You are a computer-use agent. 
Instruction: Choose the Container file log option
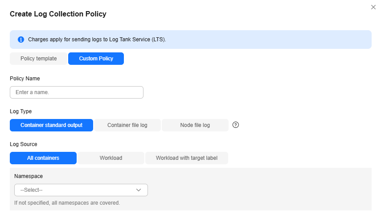(127, 125)
